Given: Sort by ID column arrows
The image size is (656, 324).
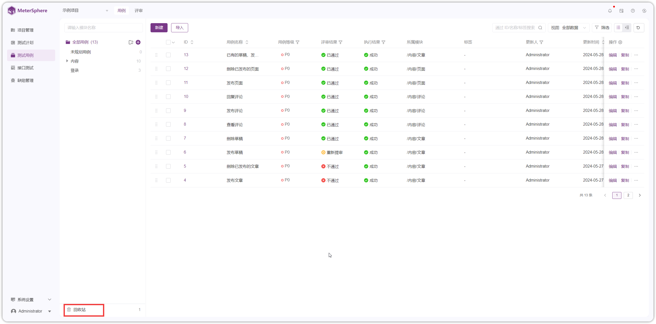Looking at the screenshot, I should (192, 42).
